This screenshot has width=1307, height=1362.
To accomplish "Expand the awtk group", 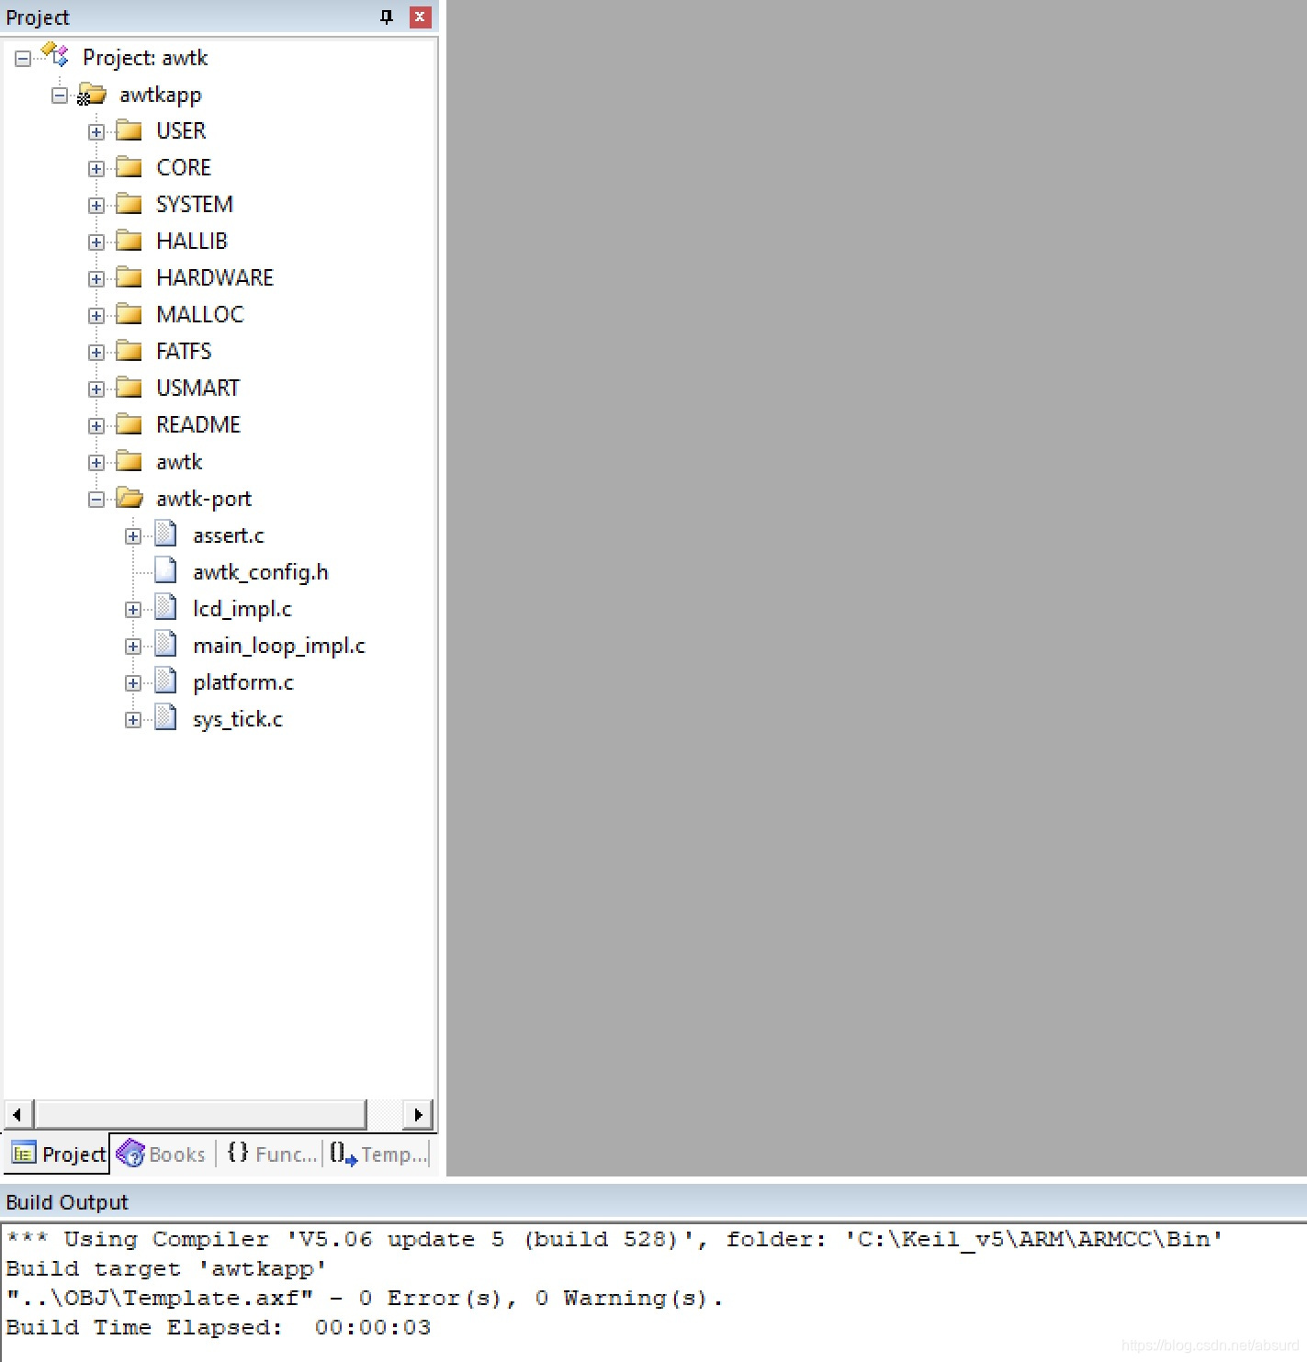I will click(96, 463).
